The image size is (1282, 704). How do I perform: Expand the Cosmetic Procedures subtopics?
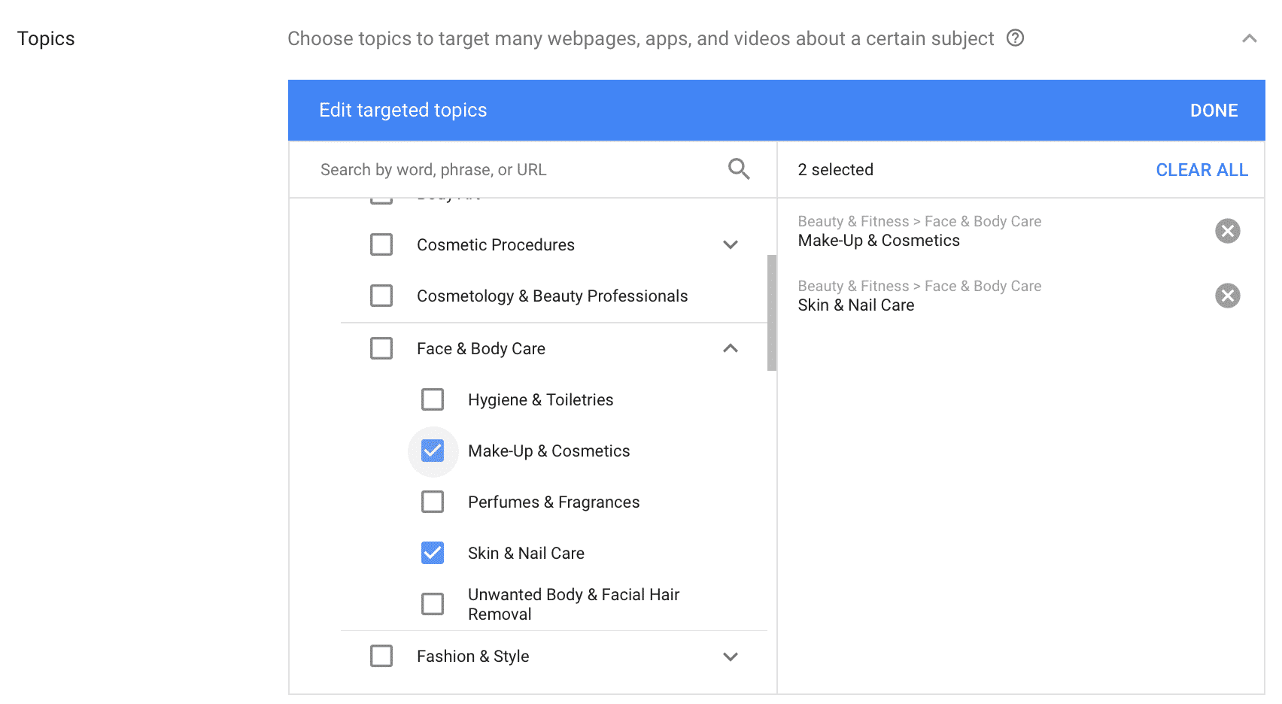(x=730, y=244)
